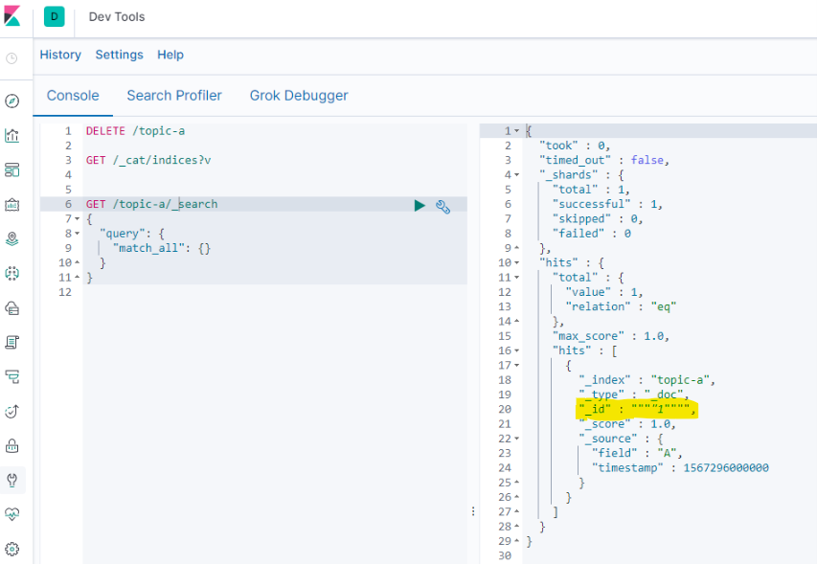This screenshot has height=564, width=817.
Task: Send the search request with play button
Action: (420, 205)
